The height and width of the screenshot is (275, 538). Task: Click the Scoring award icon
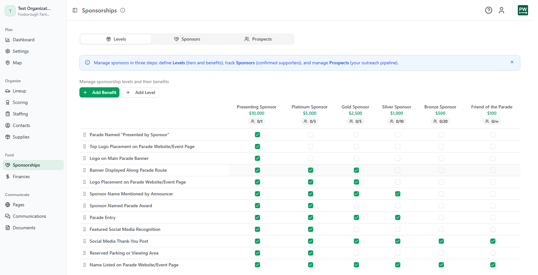[x=8, y=102]
